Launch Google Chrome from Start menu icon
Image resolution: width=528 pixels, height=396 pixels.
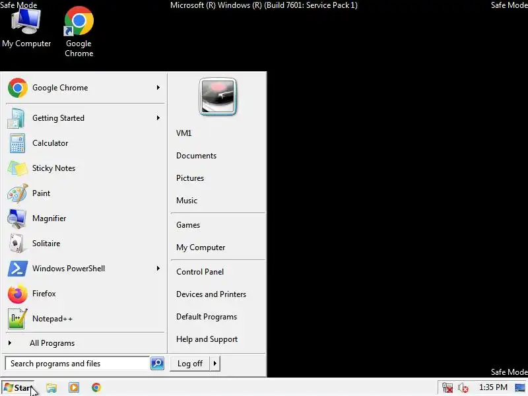18,88
